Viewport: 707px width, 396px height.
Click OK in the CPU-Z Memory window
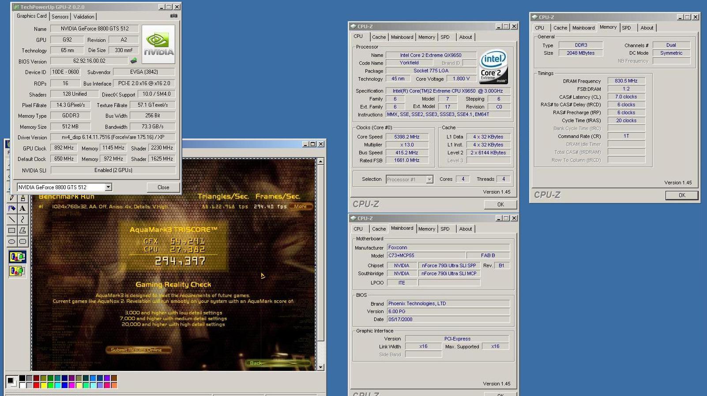(682, 195)
